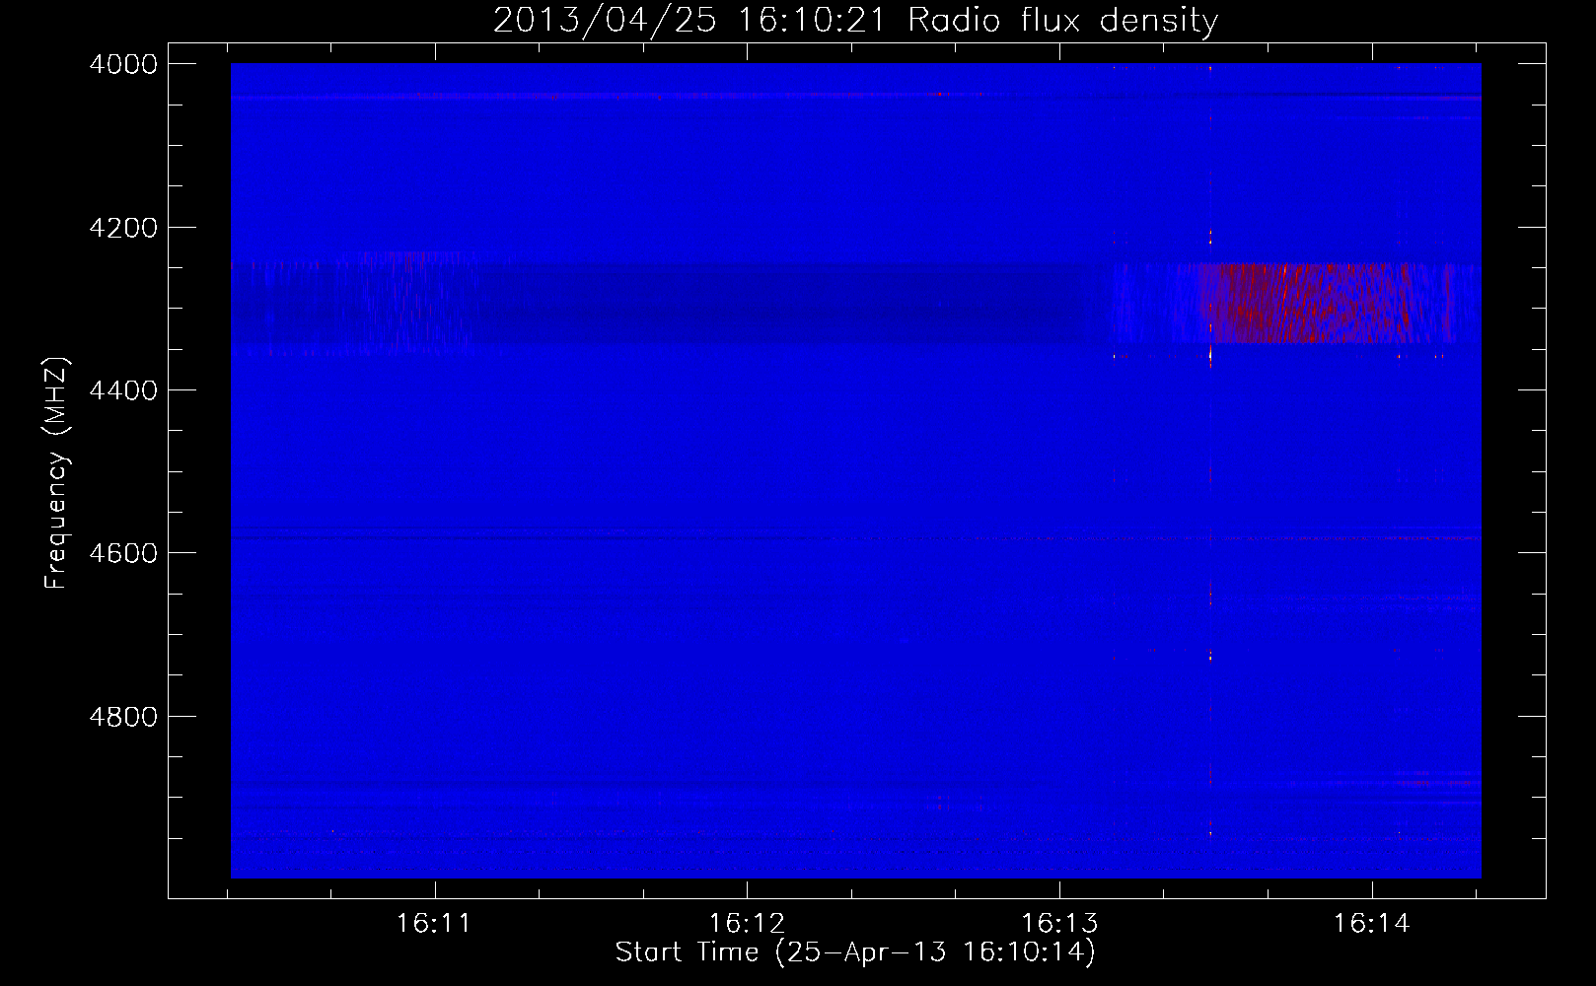Click the 16:11 time tick label
1596x986 pixels.
tap(434, 924)
